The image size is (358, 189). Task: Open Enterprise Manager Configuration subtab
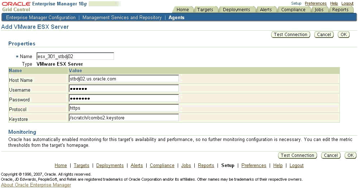41,18
